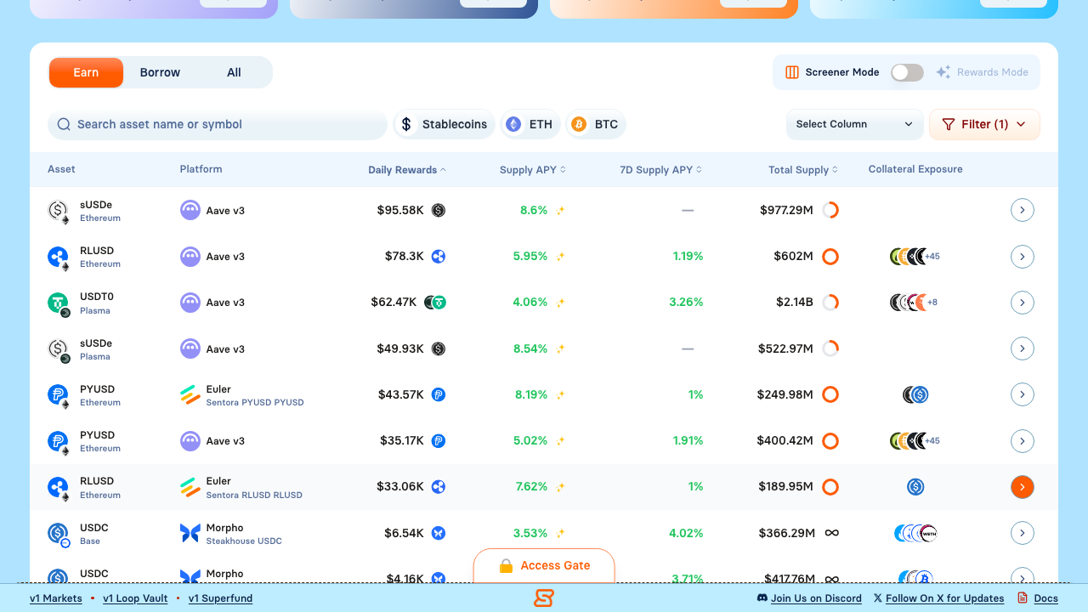Image resolution: width=1088 pixels, height=612 pixels.
Task: Toggle the ETH filter chip
Action: (530, 125)
